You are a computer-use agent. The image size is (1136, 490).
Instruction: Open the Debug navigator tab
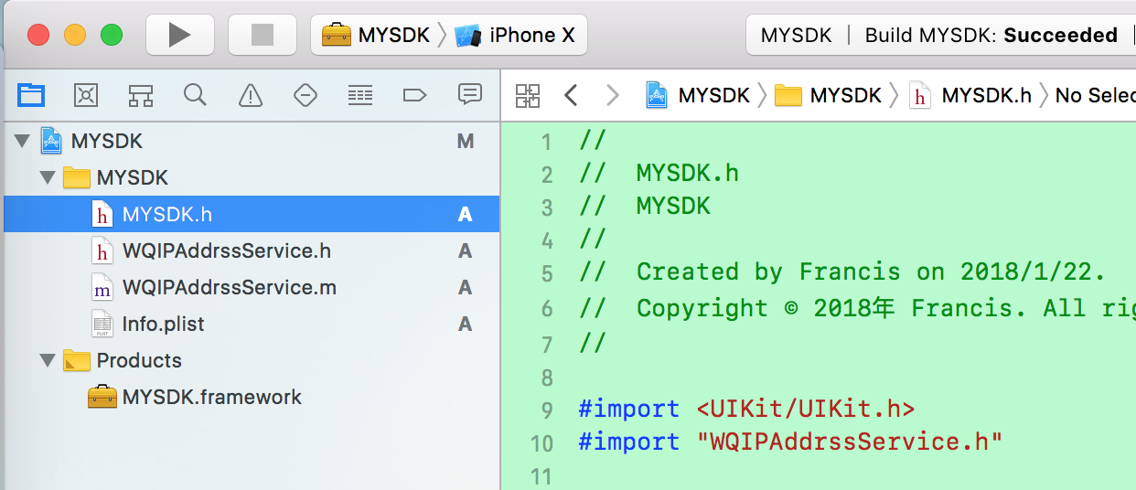pyautogui.click(x=360, y=94)
